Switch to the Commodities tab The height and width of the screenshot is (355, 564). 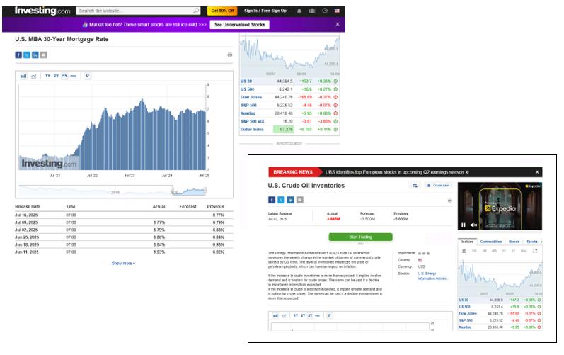click(491, 242)
